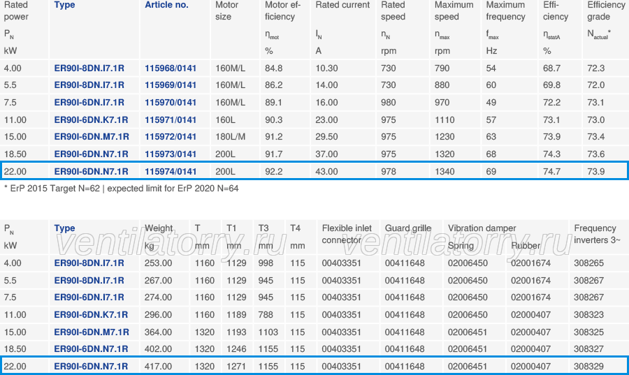
Task: Open article number 115973/0141 link
Action: 171,154
